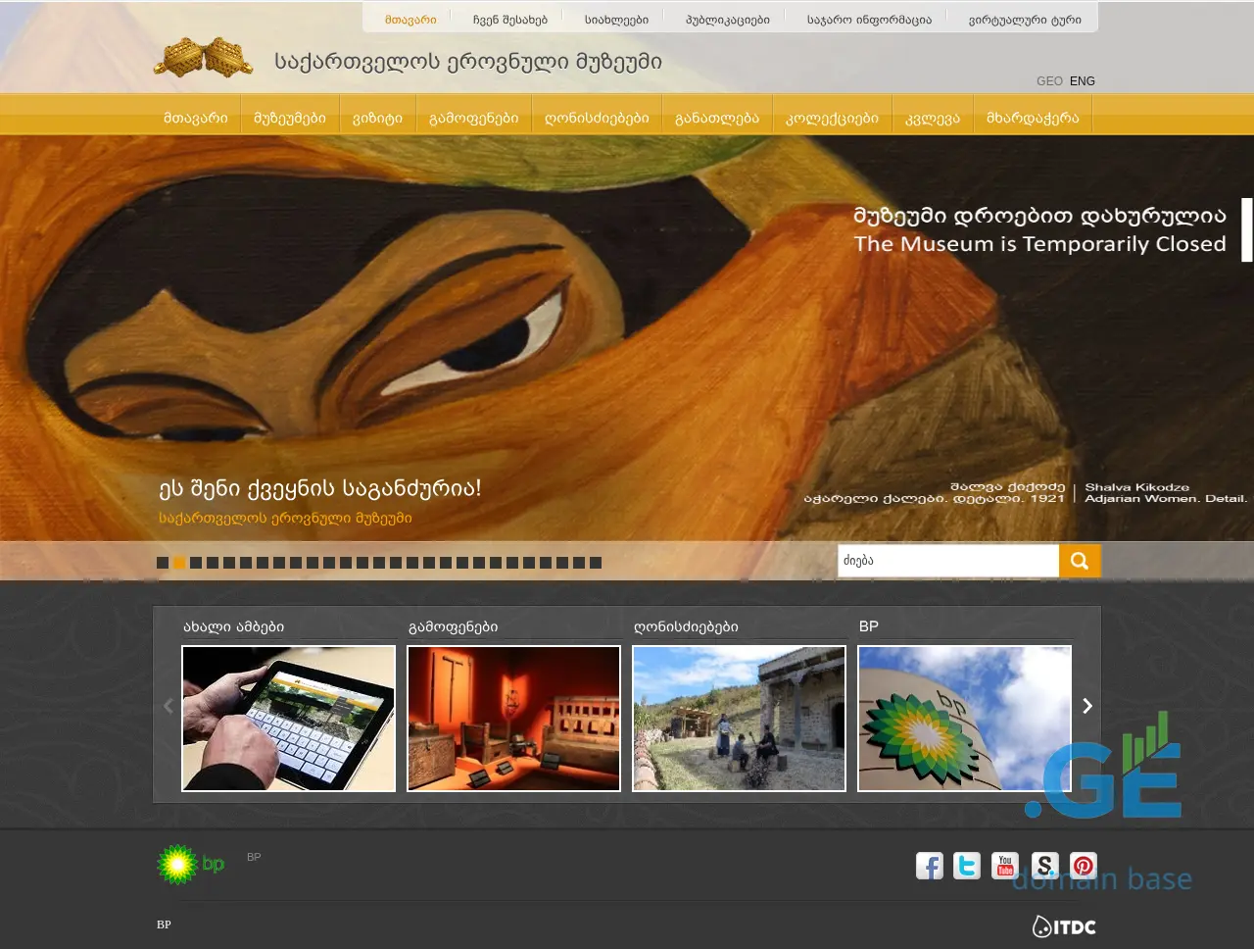Click the golden museum logo
The image size is (1254, 949).
[203, 59]
